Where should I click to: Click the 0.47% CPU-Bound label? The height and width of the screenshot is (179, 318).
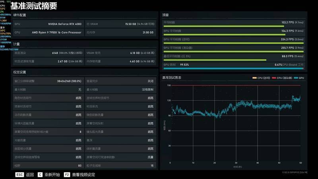pyautogui.click(x=289, y=65)
